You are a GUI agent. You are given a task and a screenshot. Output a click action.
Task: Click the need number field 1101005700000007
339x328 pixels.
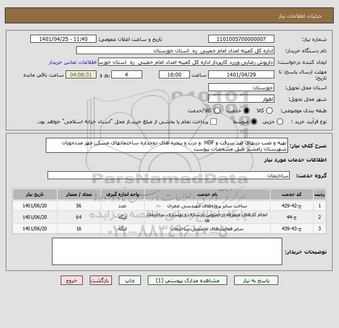pos(241,39)
